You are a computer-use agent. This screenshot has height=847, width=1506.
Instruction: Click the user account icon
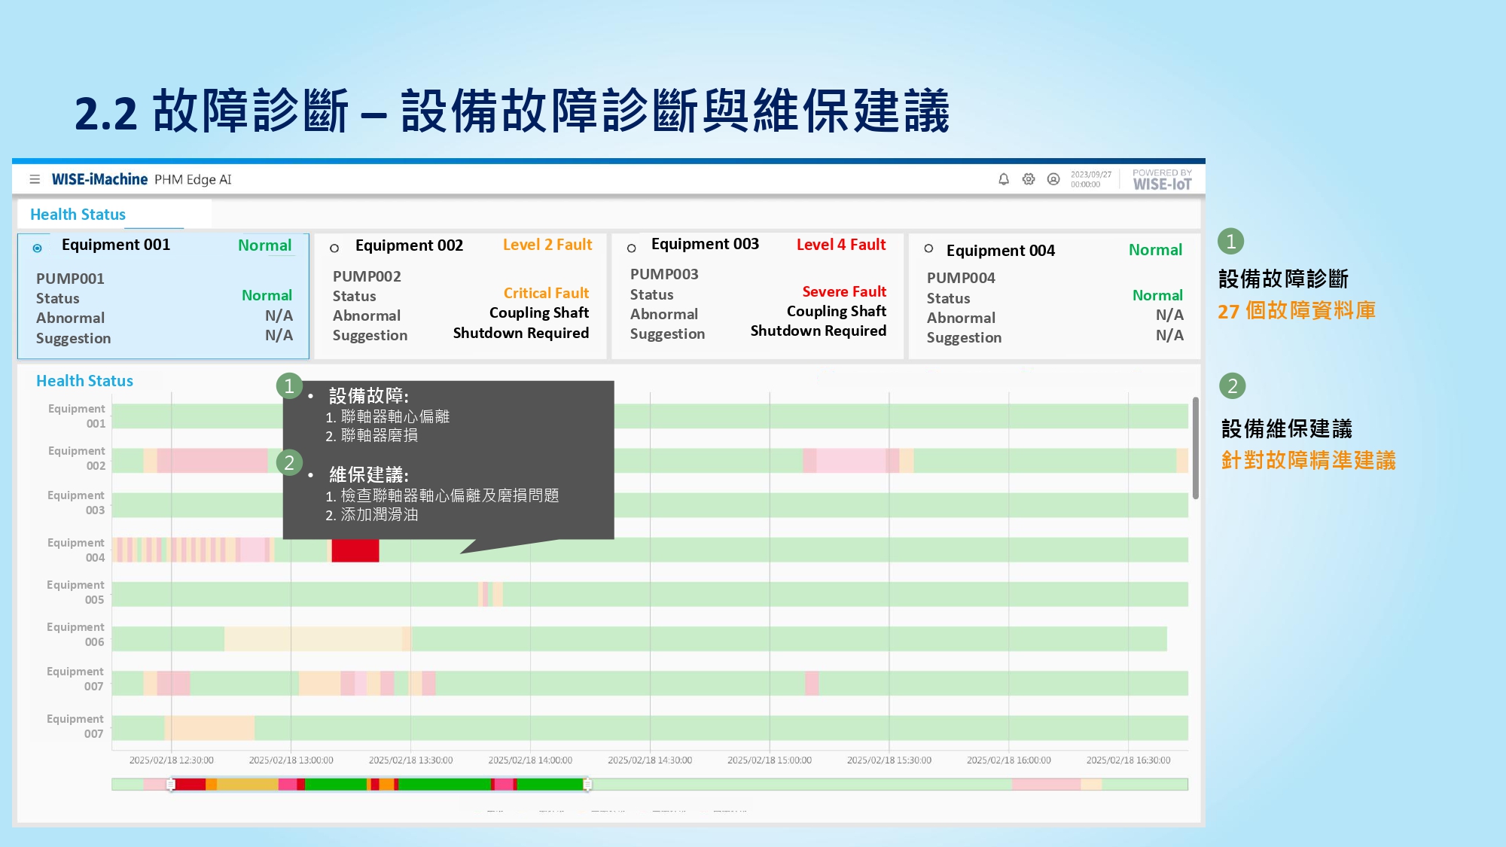pyautogui.click(x=1053, y=179)
